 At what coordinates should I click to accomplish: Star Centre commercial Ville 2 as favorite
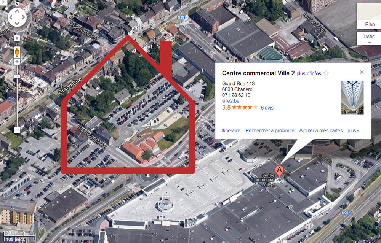click(x=326, y=73)
